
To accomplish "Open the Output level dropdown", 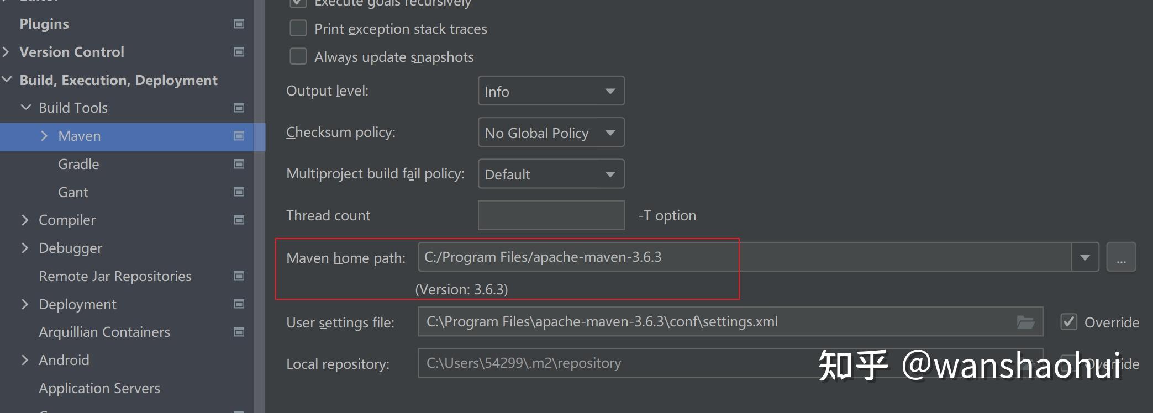I will (551, 91).
